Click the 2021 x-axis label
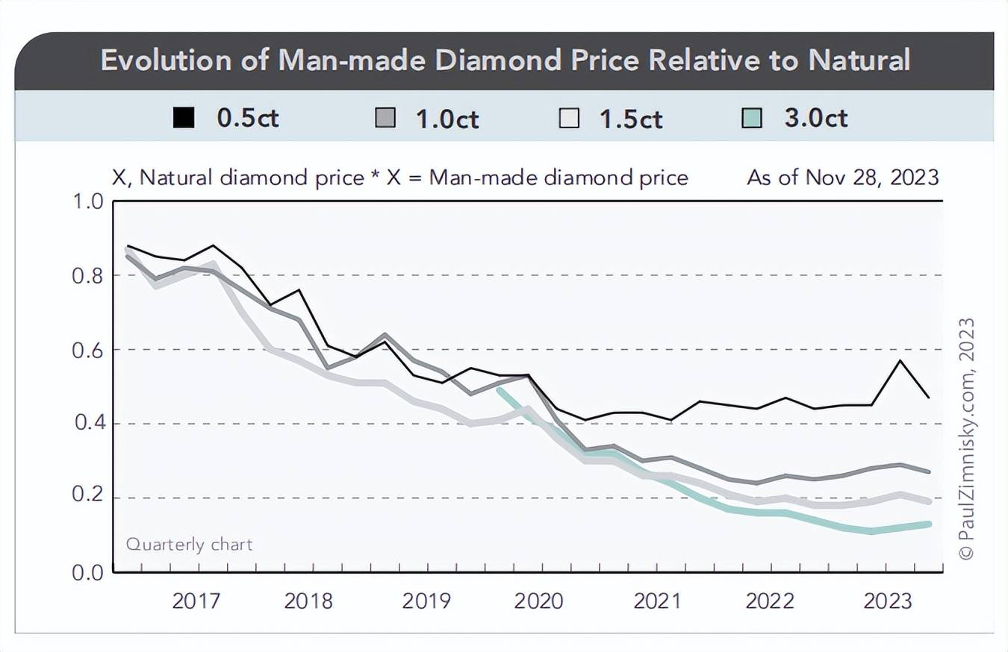1008x652 pixels. [x=658, y=601]
